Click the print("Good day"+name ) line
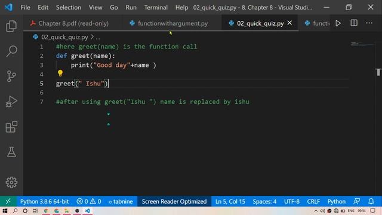 (x=113, y=65)
